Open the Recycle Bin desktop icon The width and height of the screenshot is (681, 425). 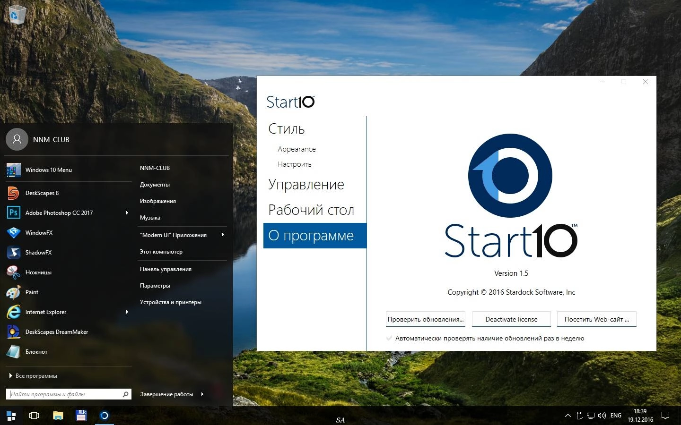click(17, 14)
